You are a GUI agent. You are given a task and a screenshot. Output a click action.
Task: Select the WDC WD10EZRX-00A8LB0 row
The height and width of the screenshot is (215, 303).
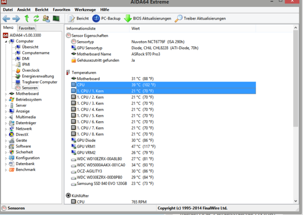tap(163, 159)
